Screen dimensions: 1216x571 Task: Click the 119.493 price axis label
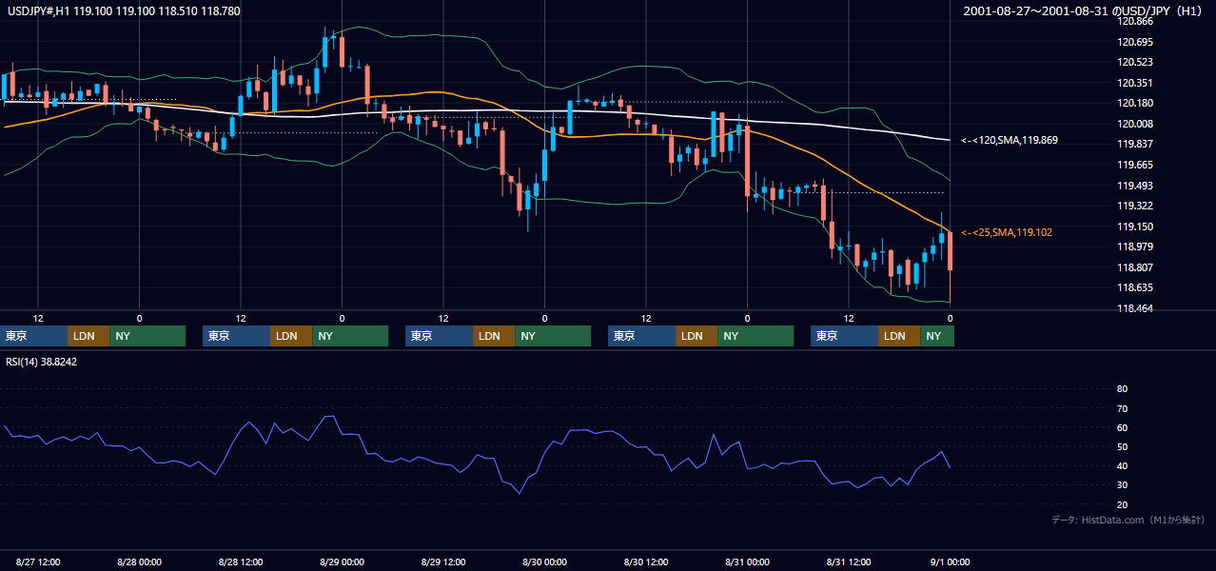coord(1136,186)
